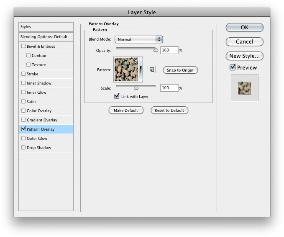Select the Inner Glow style row label
284x237 pixels.
coord(36,93)
